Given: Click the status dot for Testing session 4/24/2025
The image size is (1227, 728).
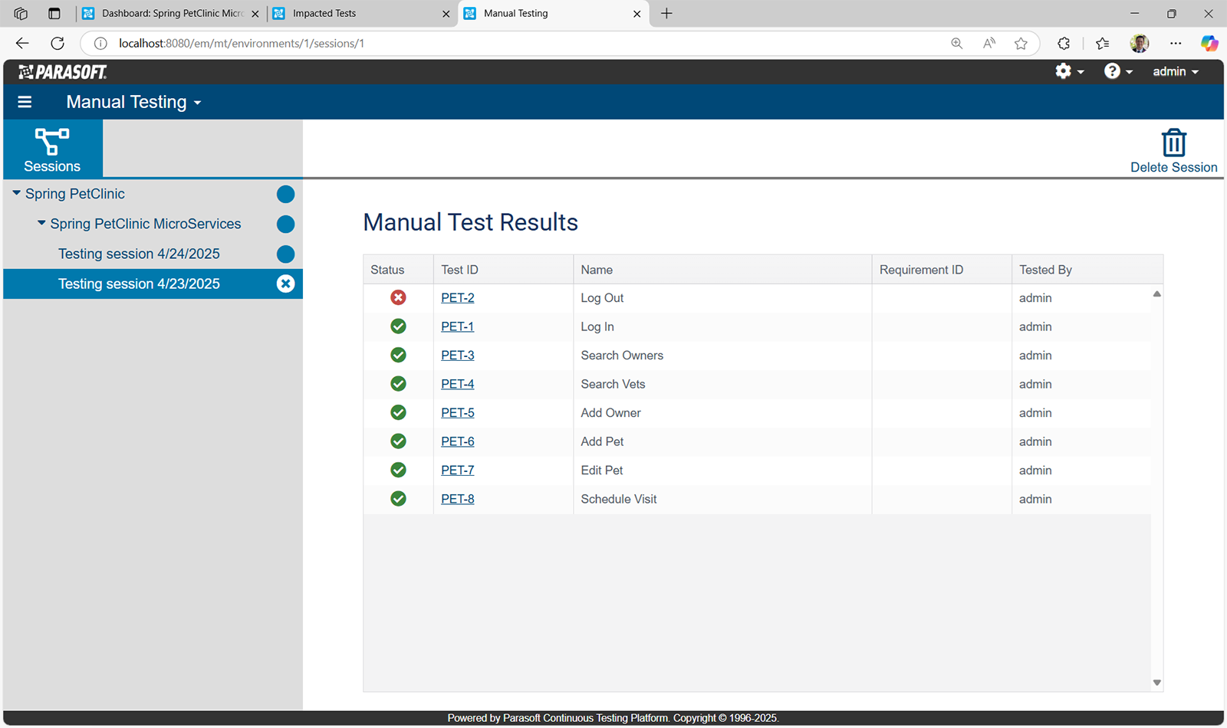Looking at the screenshot, I should [285, 254].
